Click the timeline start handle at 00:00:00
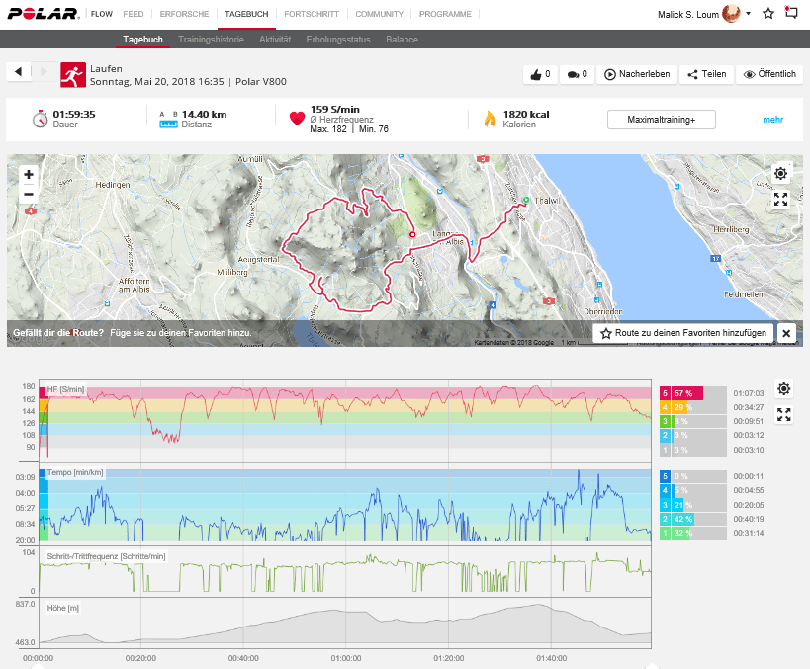810x669 pixels. point(39,665)
